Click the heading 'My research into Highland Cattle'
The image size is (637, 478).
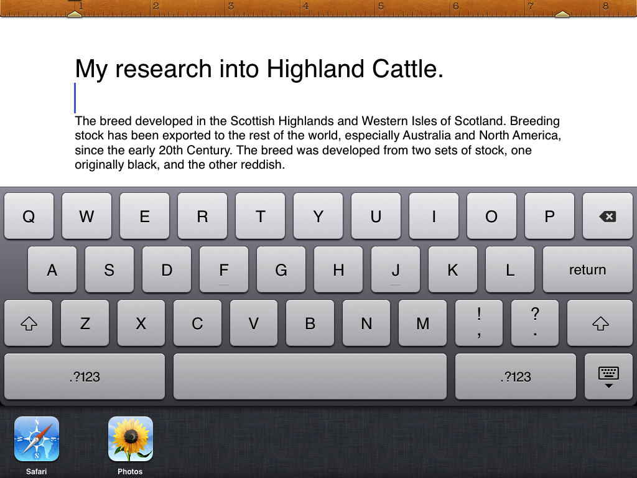coord(259,68)
